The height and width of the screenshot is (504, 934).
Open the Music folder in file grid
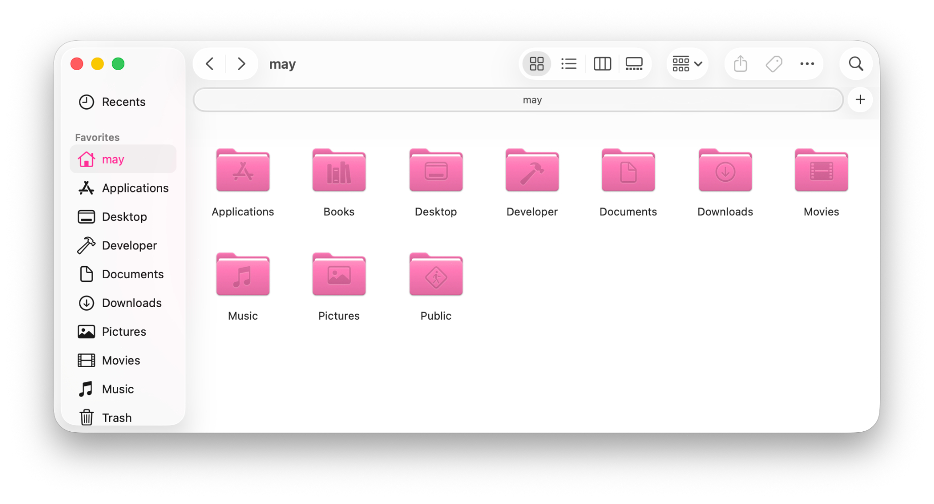[x=243, y=276]
